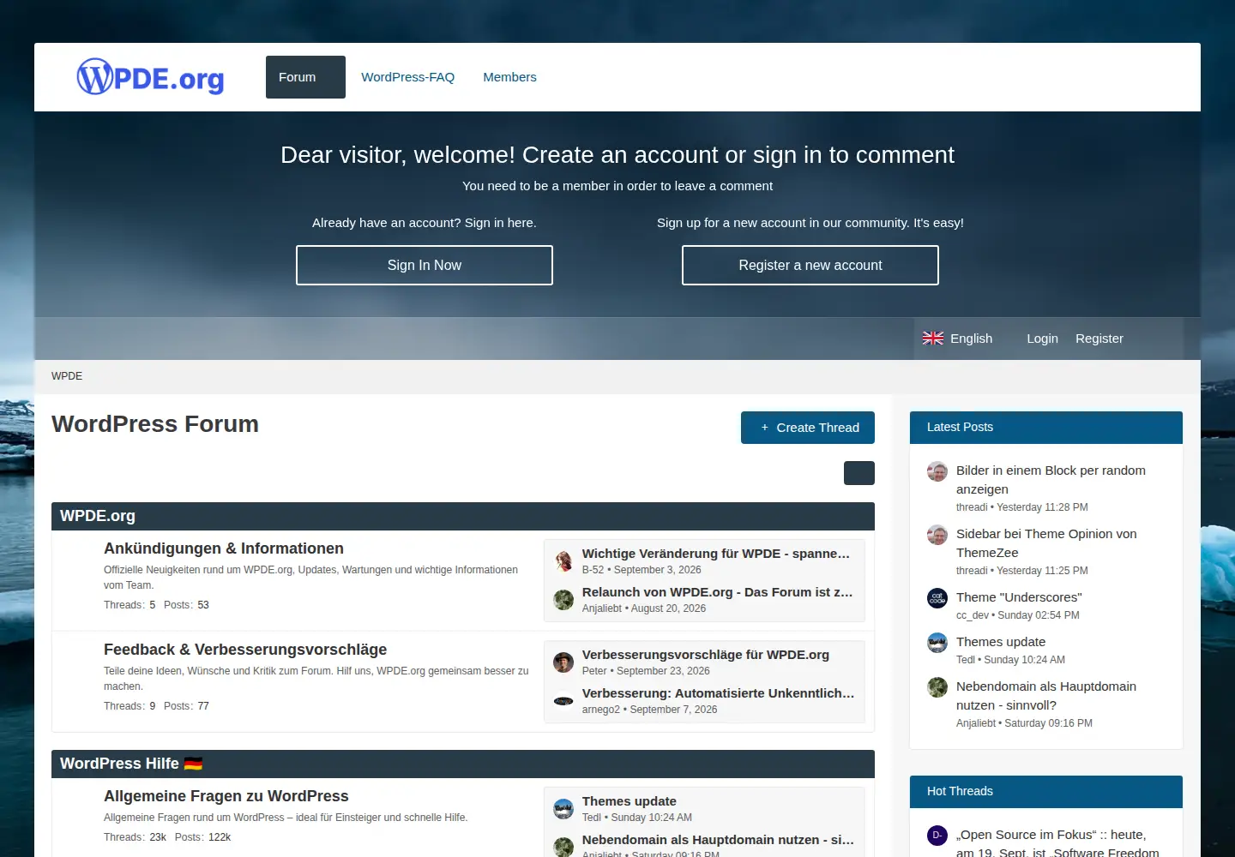Click cc_dev avatar beside Theme "Underscores"
Viewport: 1235px width, 857px height.
click(937, 598)
